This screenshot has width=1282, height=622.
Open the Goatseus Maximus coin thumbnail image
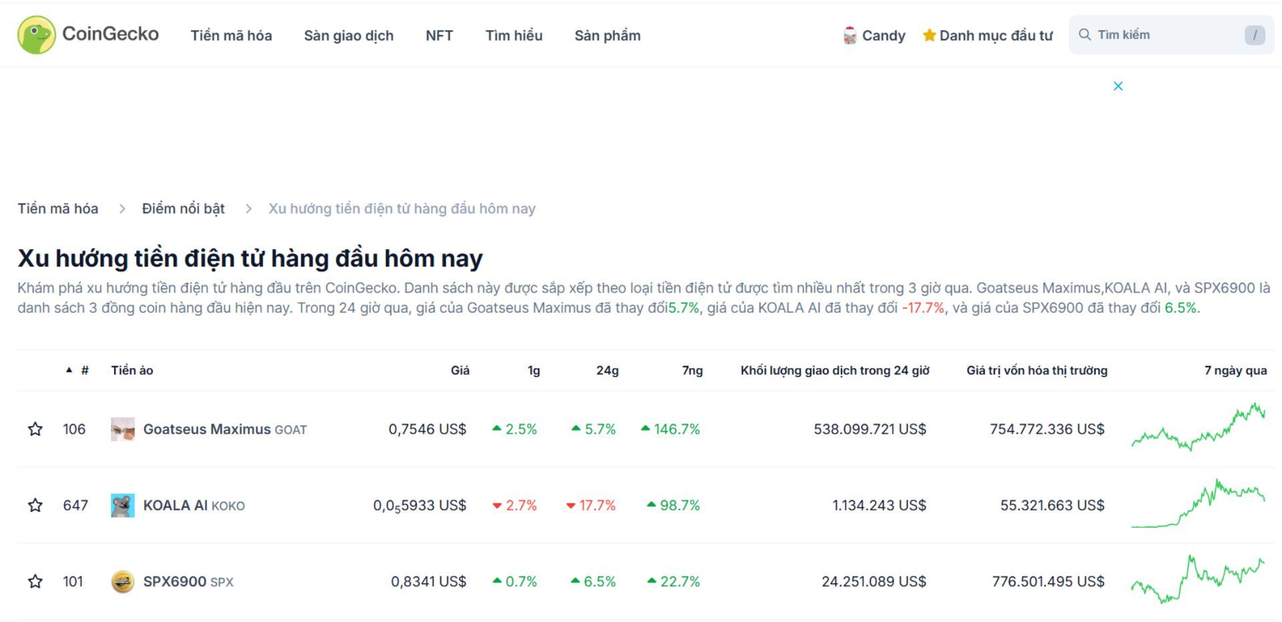pos(123,428)
